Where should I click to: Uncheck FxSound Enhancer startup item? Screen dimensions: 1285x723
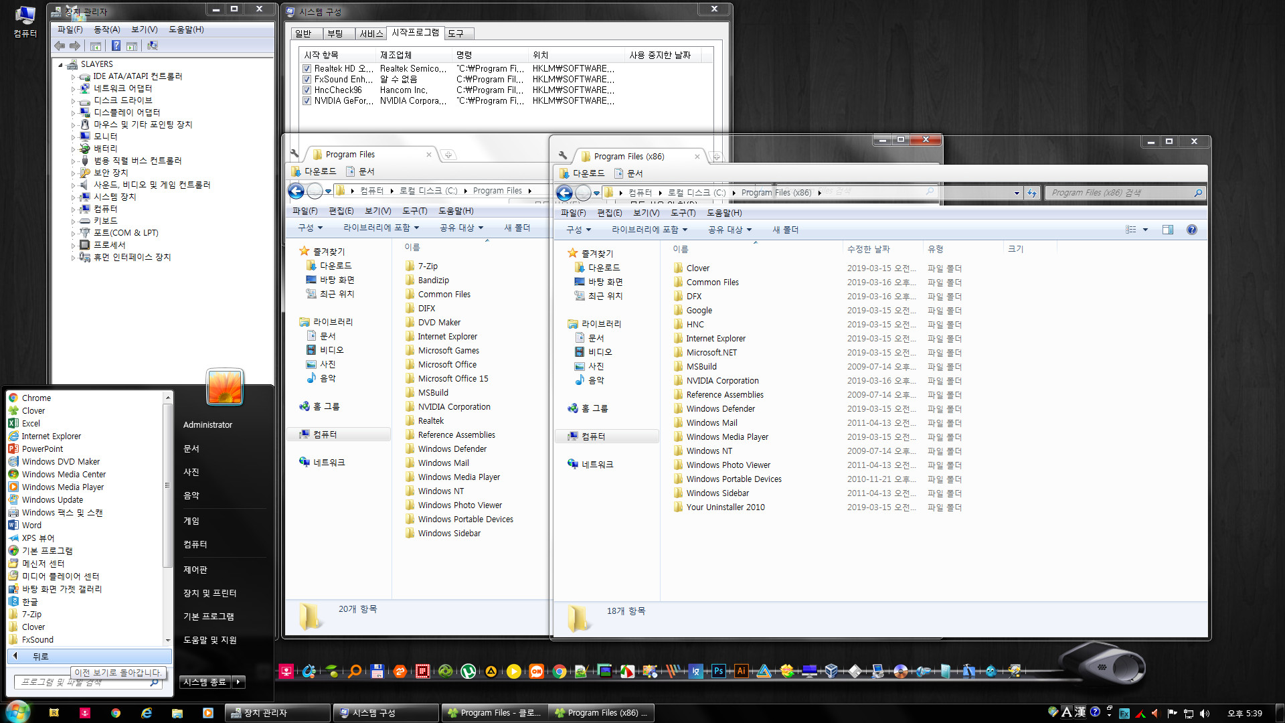point(307,79)
